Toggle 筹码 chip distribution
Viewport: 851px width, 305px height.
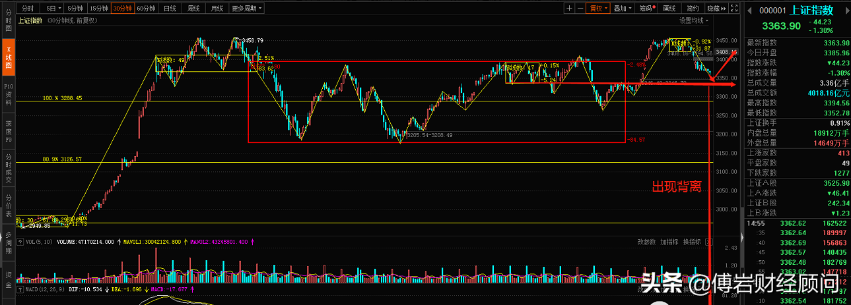646,9
